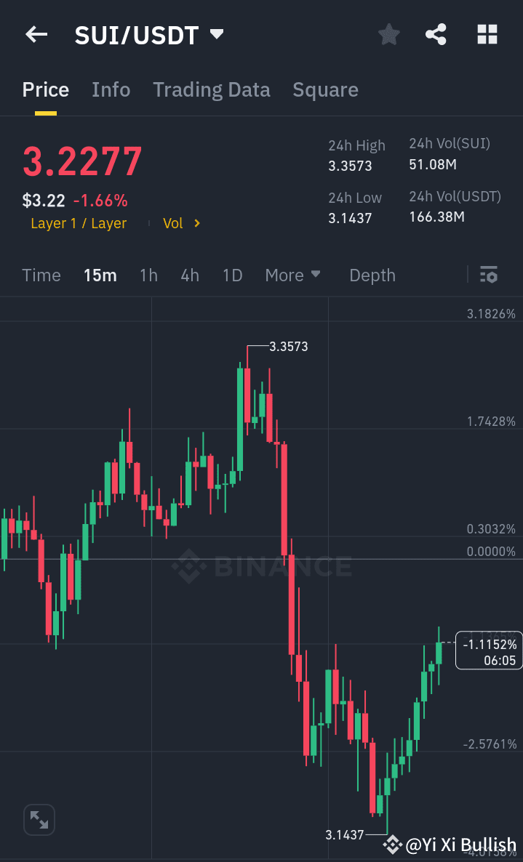Tap the -1.1152% price countdown tag
This screenshot has width=523, height=862.
click(x=489, y=650)
